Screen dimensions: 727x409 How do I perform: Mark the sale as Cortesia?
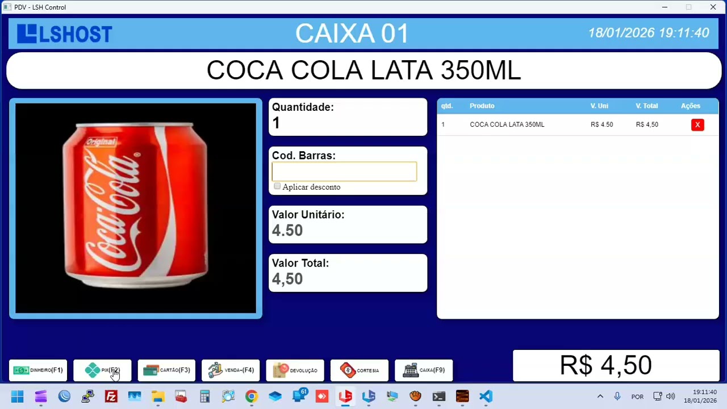360,370
